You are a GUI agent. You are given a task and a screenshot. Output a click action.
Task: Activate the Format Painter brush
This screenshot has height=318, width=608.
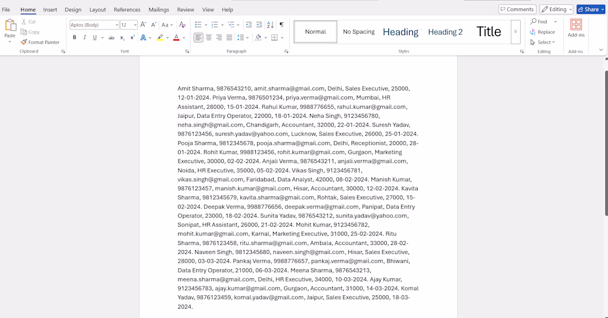pos(24,42)
